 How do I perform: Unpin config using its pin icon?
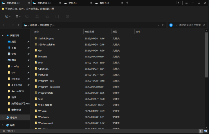(28, 66)
